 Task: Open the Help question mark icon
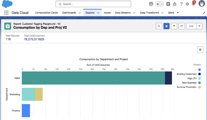click(181, 4)
